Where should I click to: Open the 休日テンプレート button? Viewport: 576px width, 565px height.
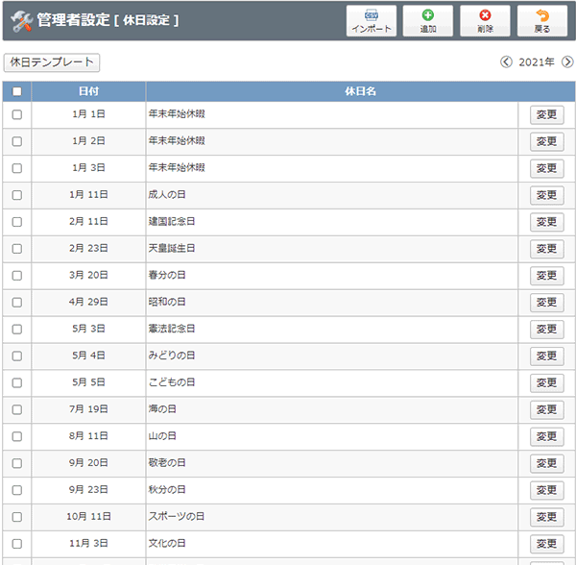(x=52, y=62)
